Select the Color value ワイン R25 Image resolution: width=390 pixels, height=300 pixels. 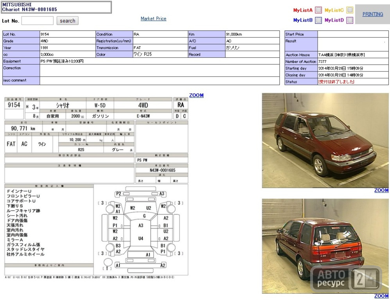pyautogui.click(x=142, y=54)
